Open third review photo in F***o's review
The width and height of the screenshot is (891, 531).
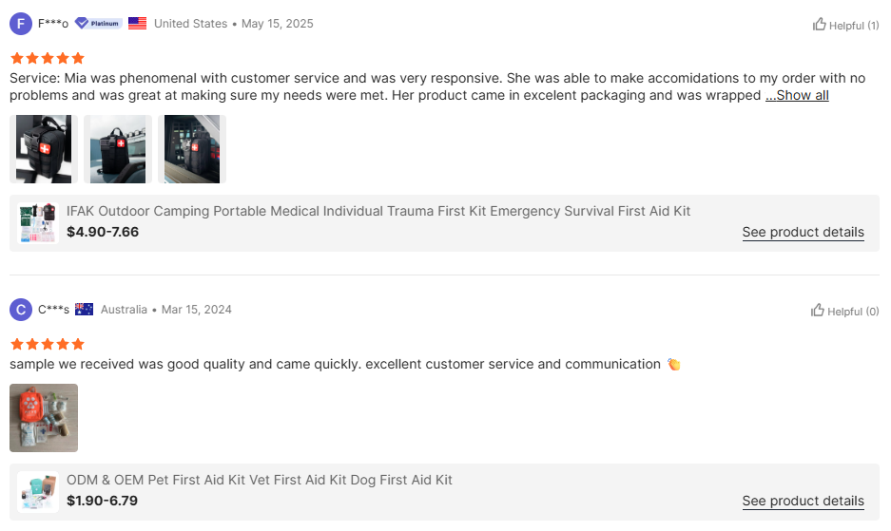click(x=192, y=149)
